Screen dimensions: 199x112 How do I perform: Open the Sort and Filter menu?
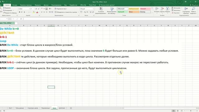tap(186, 10)
